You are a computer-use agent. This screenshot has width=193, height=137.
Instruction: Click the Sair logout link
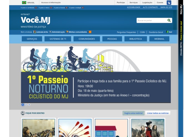tap(171, 32)
